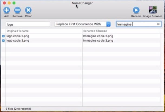
Task: Select the logo copia 3.png file
Action: tap(18, 41)
